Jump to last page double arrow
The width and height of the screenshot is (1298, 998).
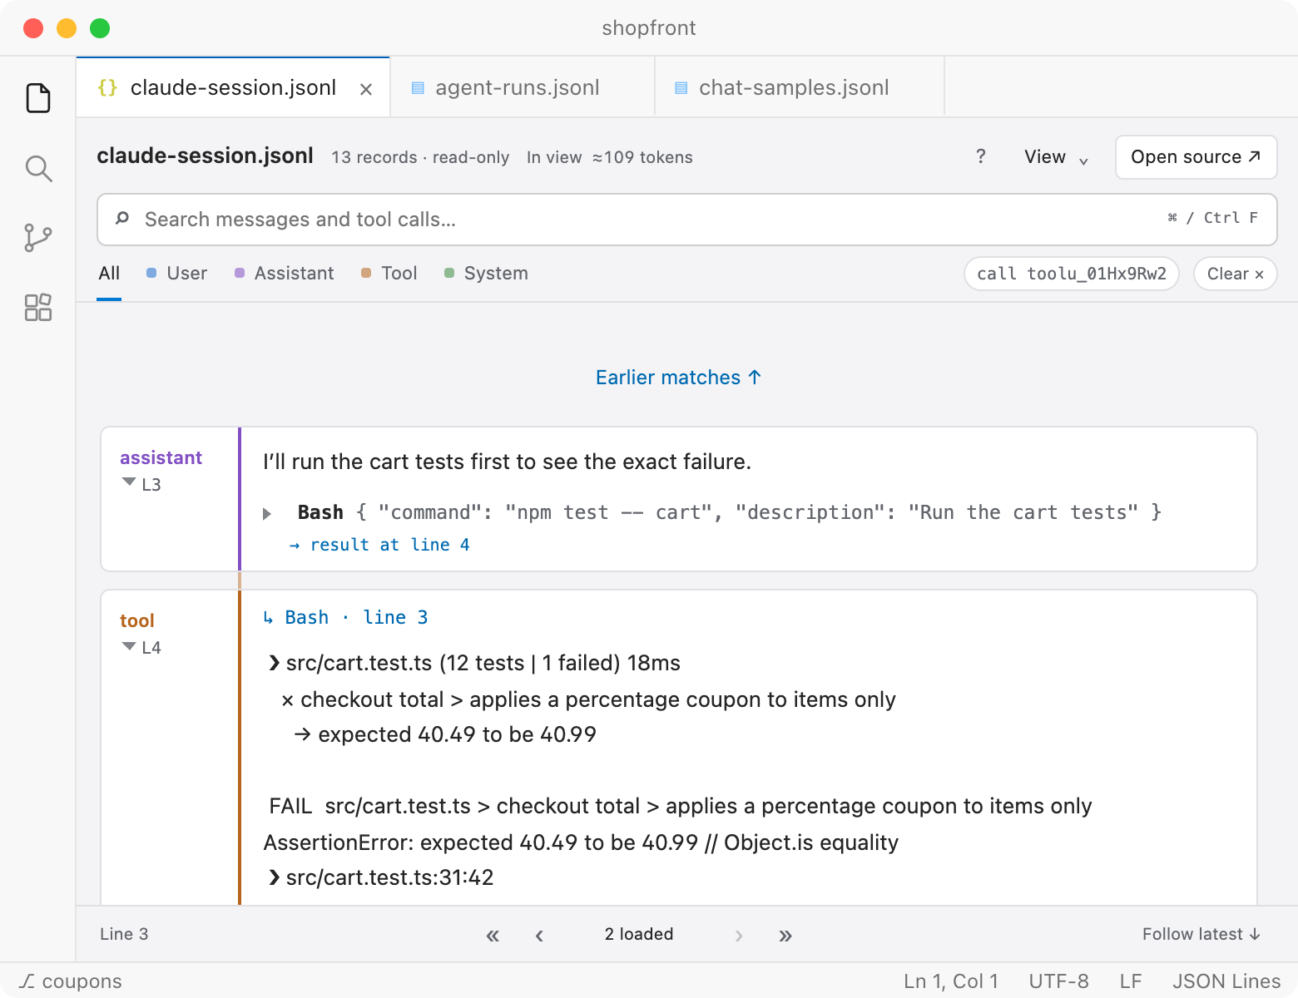785,936
